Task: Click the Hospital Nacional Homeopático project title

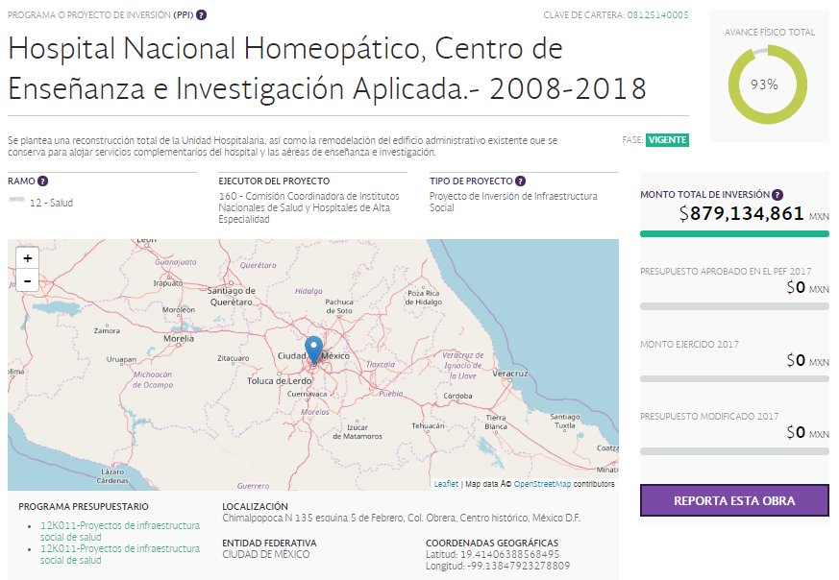Action: [x=328, y=68]
